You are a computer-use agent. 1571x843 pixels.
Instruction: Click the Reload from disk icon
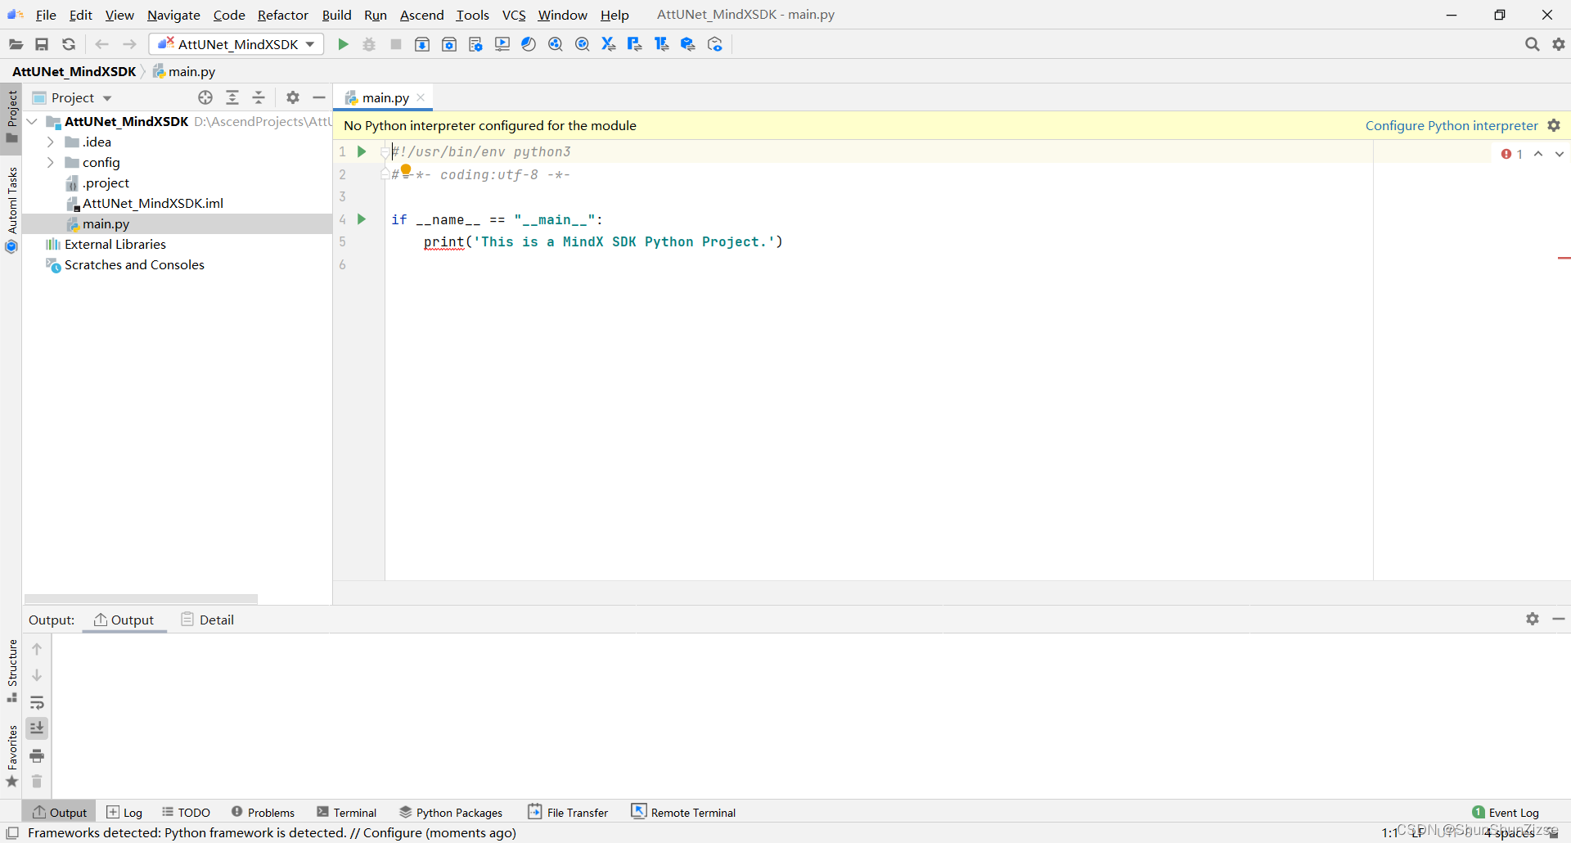coord(69,44)
